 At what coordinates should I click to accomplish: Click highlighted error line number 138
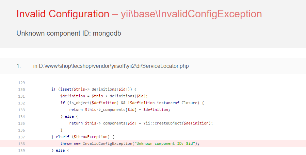click(x=21, y=143)
